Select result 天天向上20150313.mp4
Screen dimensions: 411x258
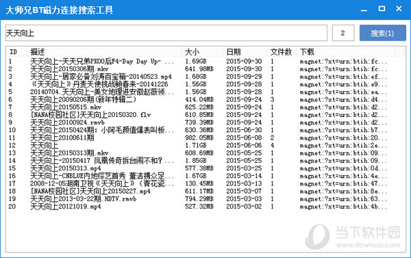[x=66, y=168]
